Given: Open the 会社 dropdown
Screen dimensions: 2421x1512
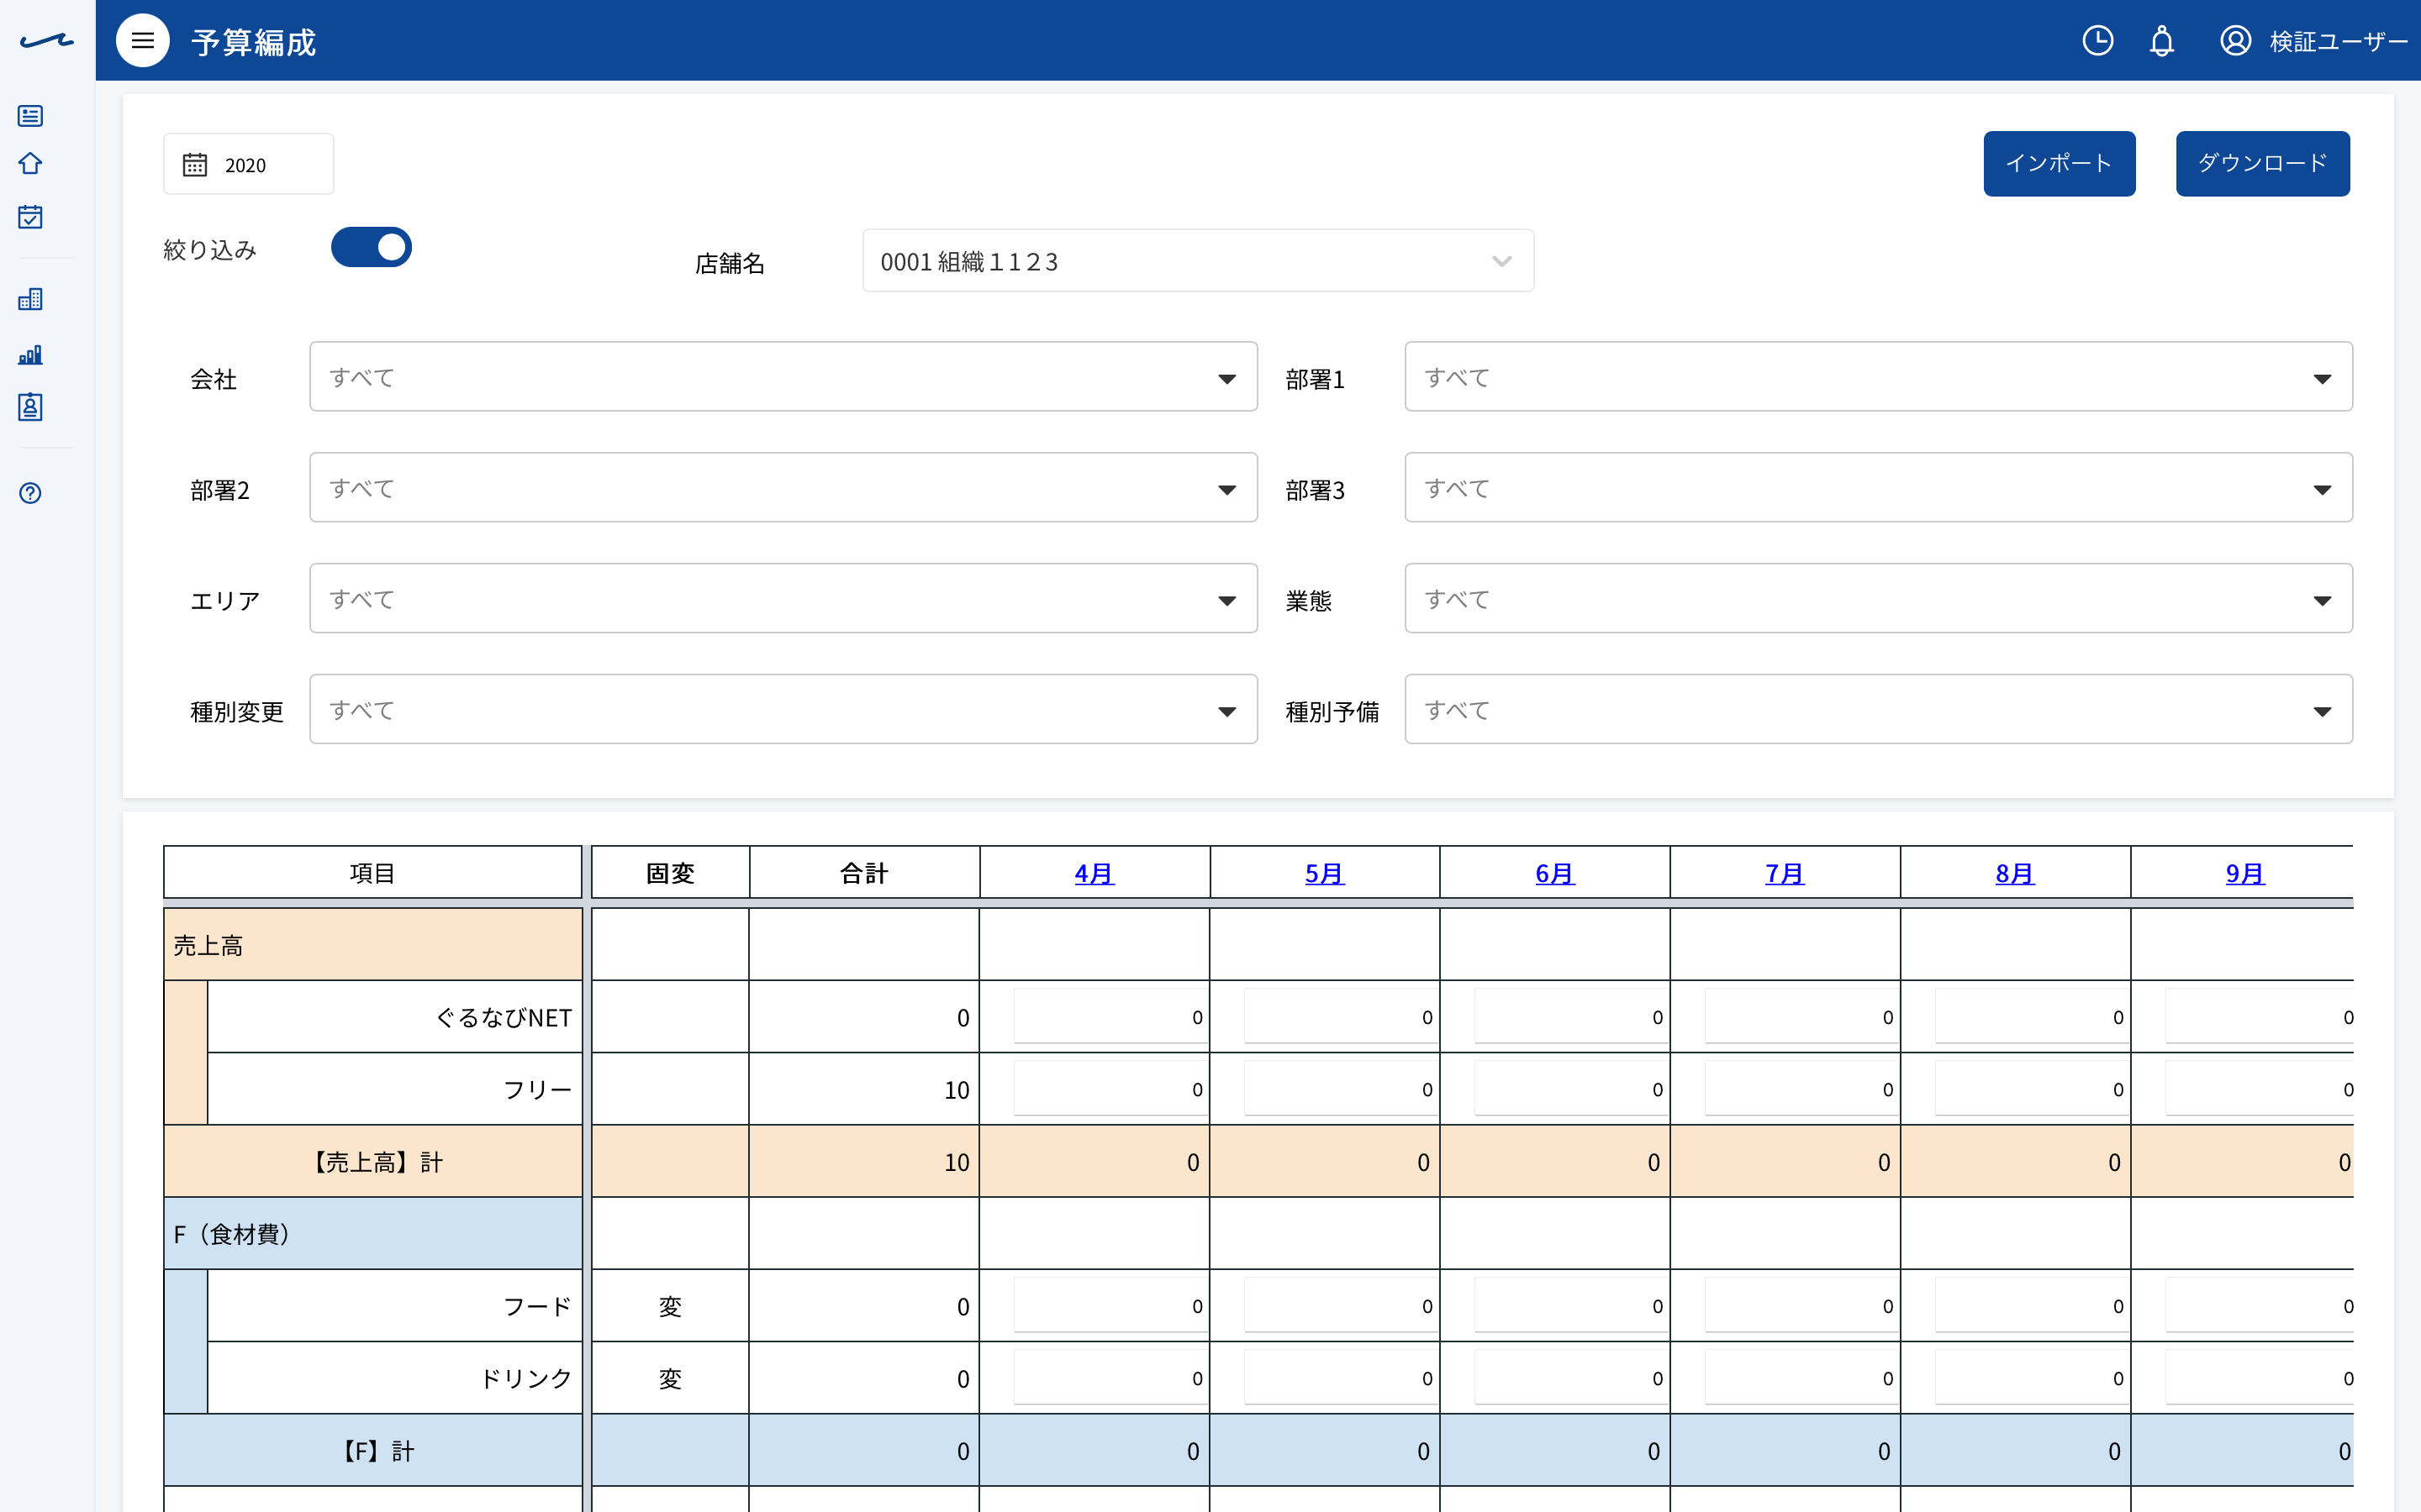Looking at the screenshot, I should coord(783,377).
